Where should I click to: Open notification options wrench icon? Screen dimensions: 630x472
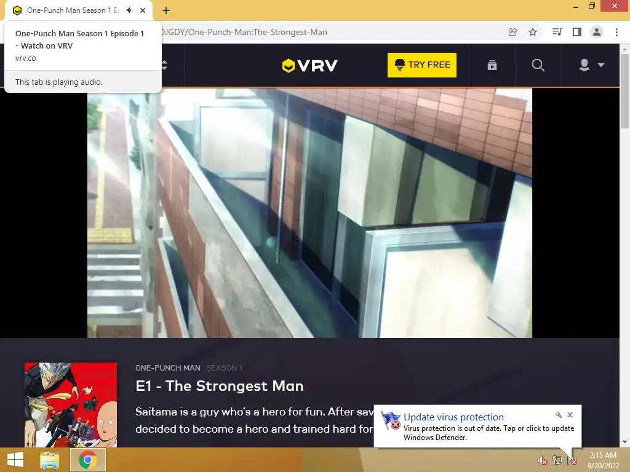pyautogui.click(x=559, y=415)
